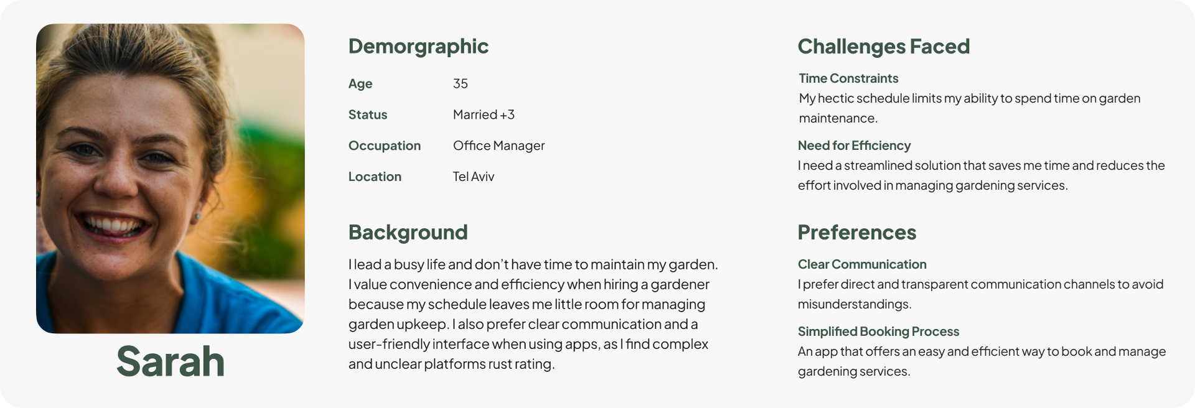Viewport: 1195px width, 408px height.
Task: Click the Age label
Action: point(360,83)
